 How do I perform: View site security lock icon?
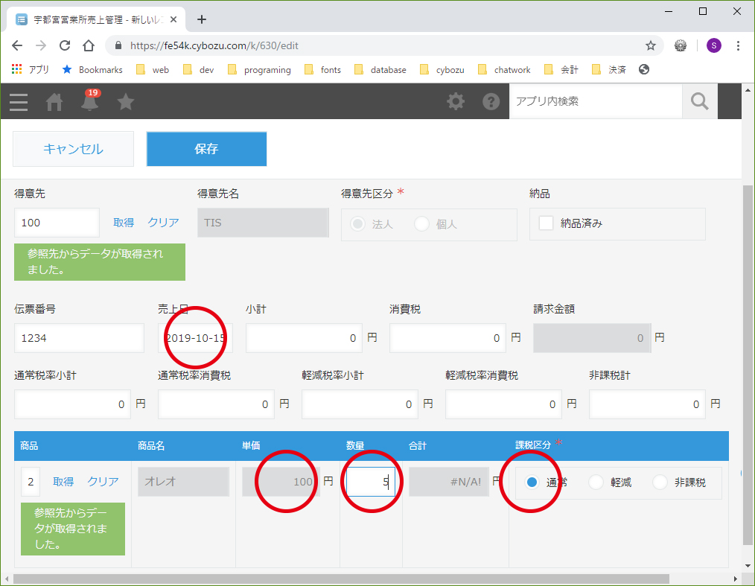pyautogui.click(x=118, y=45)
